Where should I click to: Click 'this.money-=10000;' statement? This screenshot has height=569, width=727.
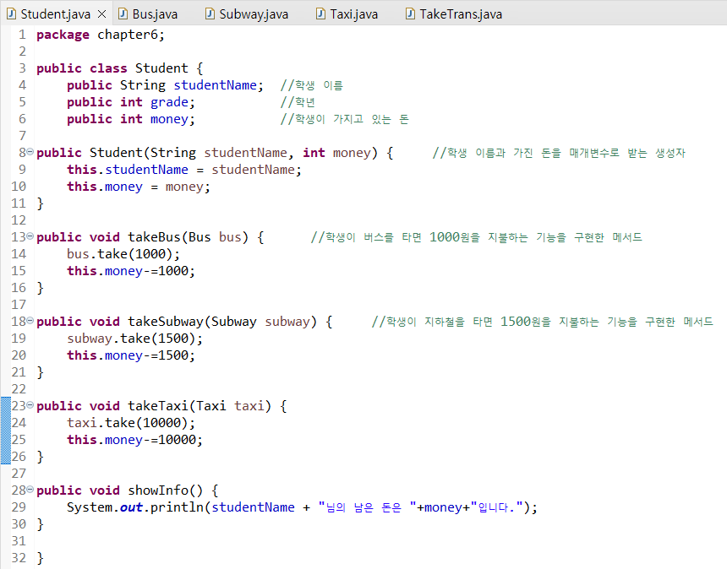click(x=135, y=439)
